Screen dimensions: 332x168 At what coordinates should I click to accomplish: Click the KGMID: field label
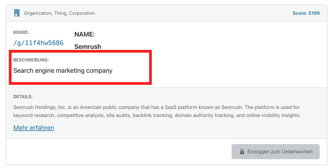pos(21,32)
